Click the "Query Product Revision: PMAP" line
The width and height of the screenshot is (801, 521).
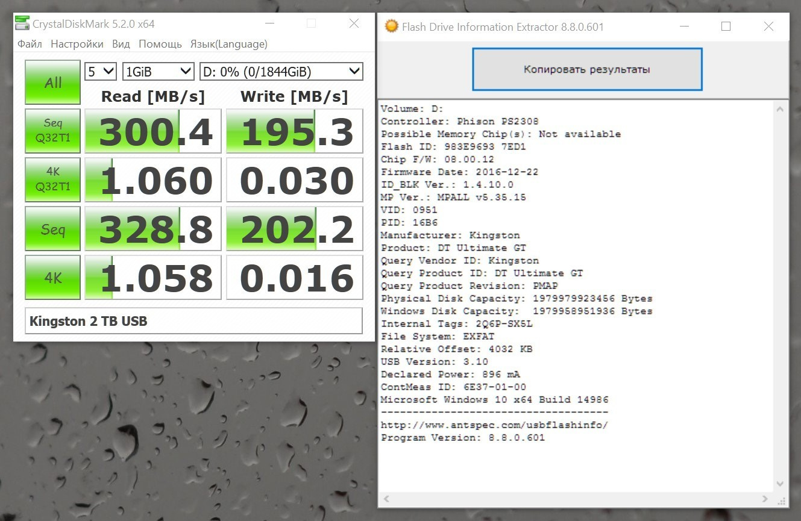coord(470,286)
